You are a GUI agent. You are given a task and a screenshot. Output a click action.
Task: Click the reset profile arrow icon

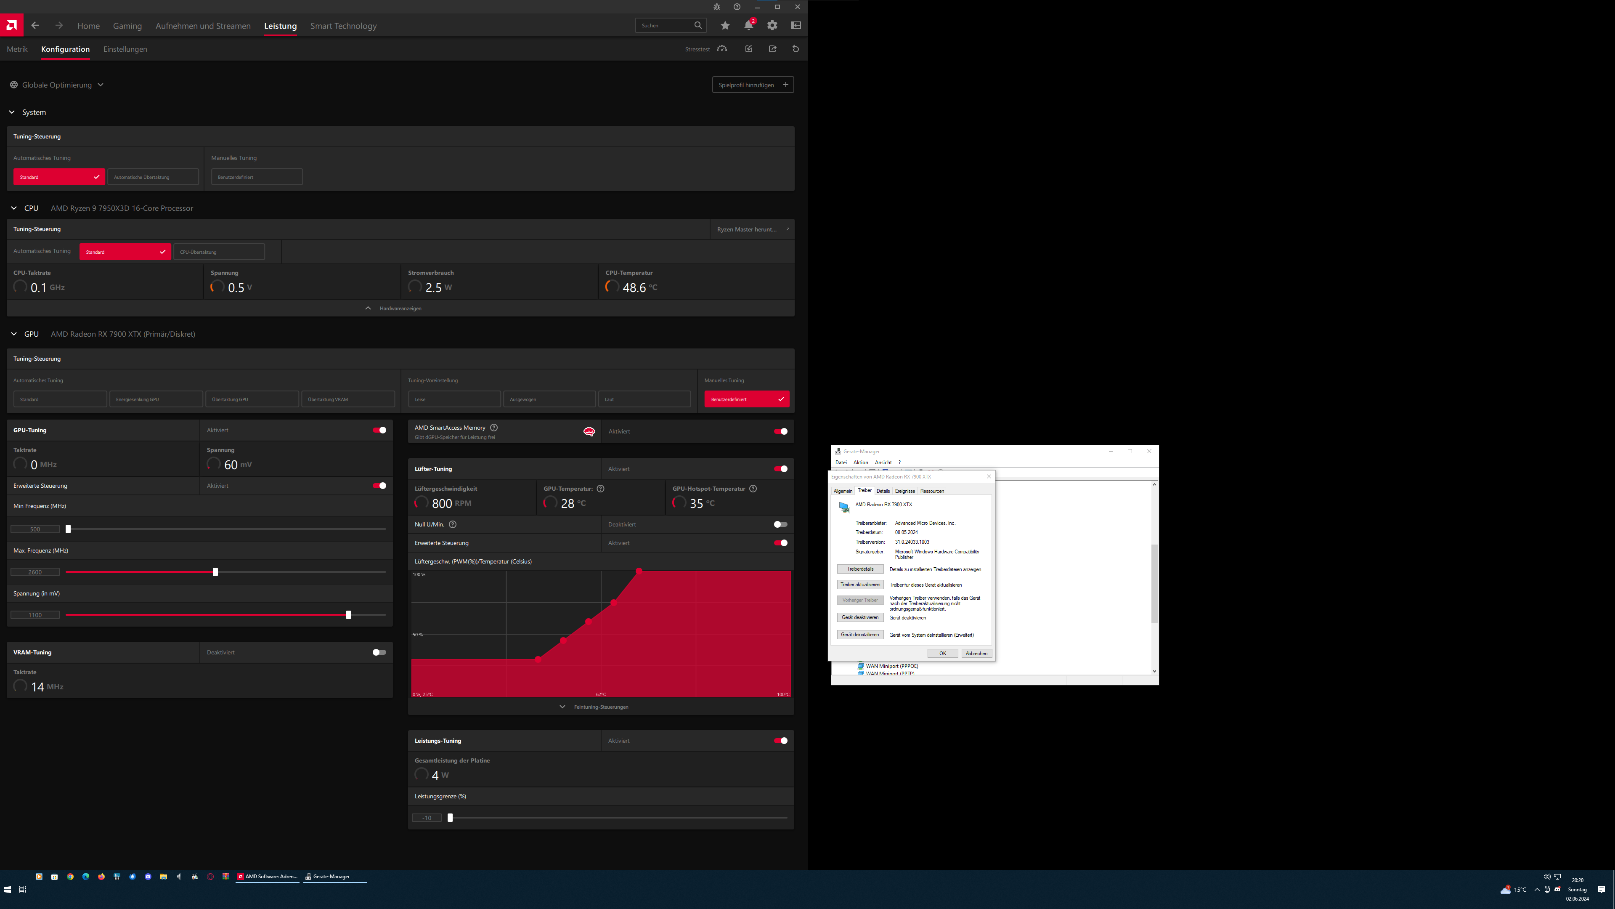[796, 49]
